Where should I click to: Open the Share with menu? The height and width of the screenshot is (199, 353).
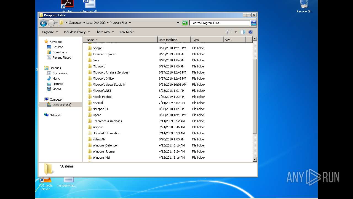pos(105,32)
